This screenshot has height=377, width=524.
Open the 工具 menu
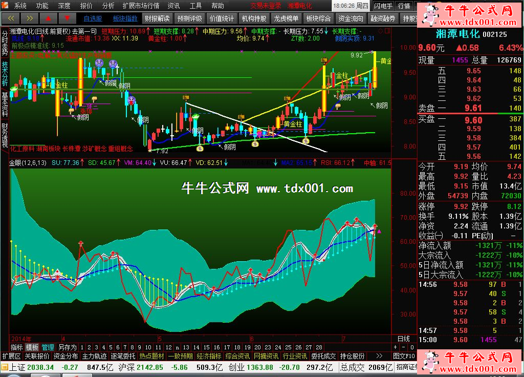coord(196,6)
